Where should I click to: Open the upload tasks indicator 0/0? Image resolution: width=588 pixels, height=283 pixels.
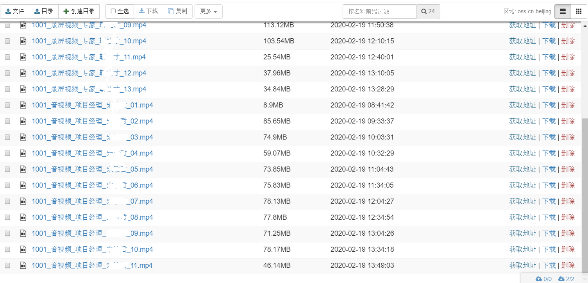point(544,279)
